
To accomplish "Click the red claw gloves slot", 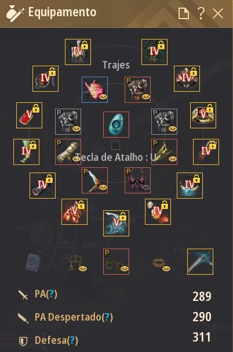I will click(206, 152).
